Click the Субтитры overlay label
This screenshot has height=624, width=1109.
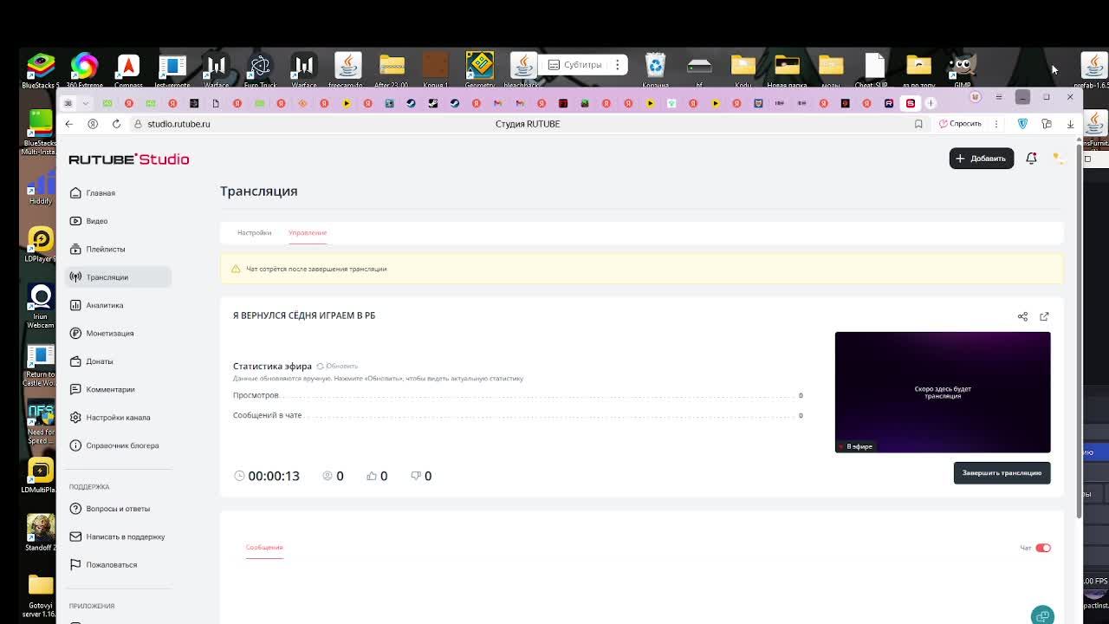[582, 65]
